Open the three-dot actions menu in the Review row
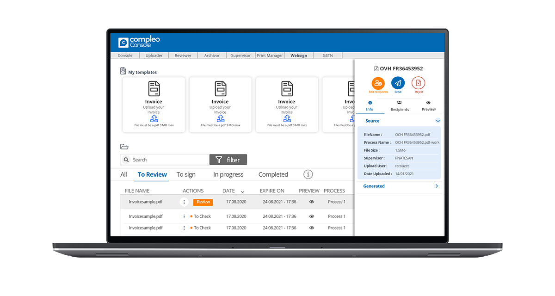This screenshot has height=296, width=555. [x=184, y=202]
